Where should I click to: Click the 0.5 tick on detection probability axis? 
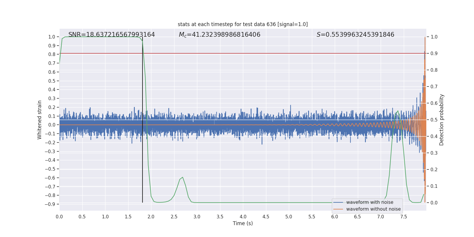434,120
